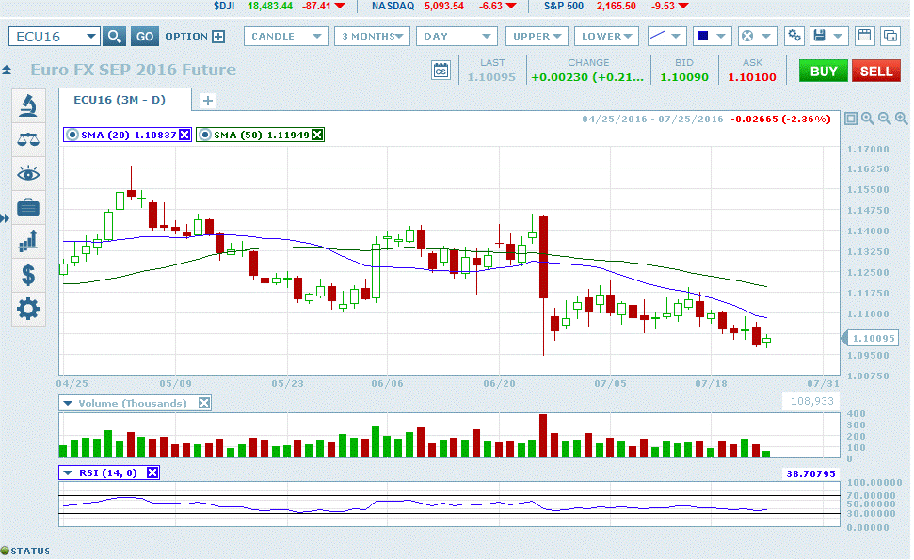914x560 pixels.
Task: Toggle the SMA (20) indicator radio button
Action: tap(72, 135)
